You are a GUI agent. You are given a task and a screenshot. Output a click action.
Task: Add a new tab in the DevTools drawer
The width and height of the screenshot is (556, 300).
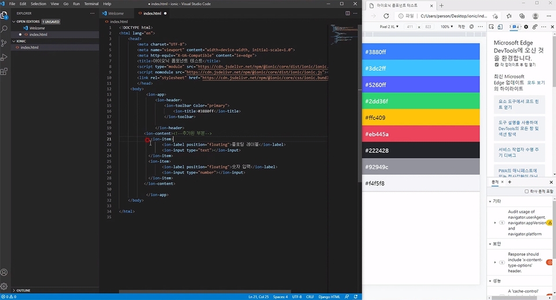[510, 182]
